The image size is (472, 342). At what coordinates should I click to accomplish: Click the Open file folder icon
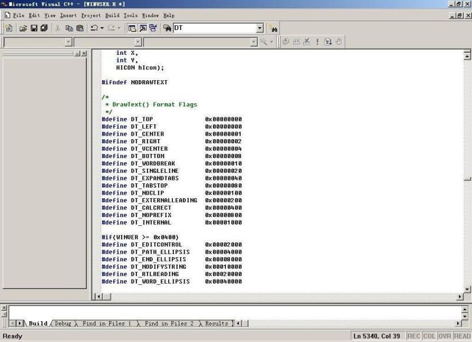click(24, 28)
